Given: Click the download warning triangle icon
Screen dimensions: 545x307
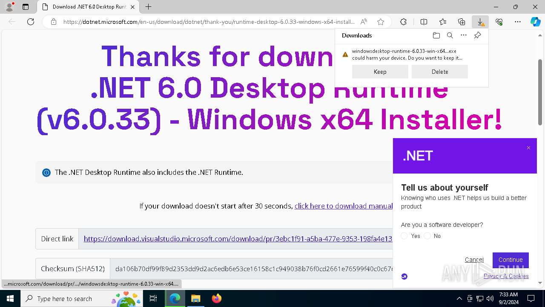Looking at the screenshot, I should [x=345, y=55].
